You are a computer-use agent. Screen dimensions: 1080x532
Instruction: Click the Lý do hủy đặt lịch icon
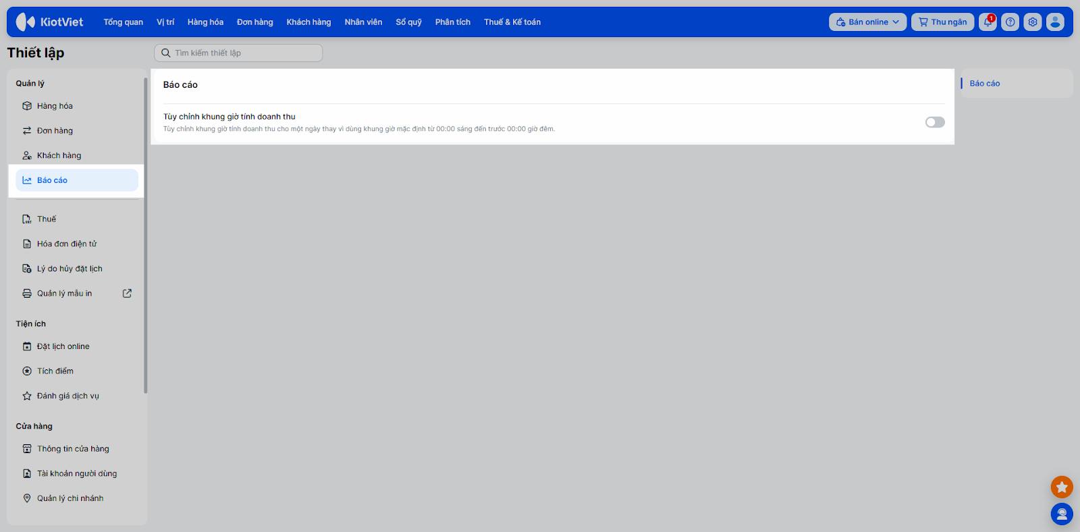tap(27, 269)
